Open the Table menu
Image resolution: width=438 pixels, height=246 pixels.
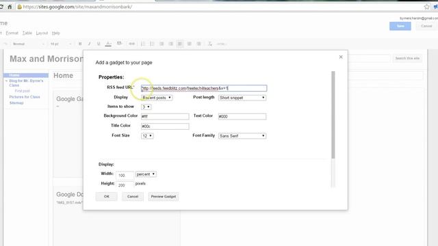coord(27,33)
